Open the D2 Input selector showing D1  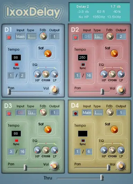[87, 36]
